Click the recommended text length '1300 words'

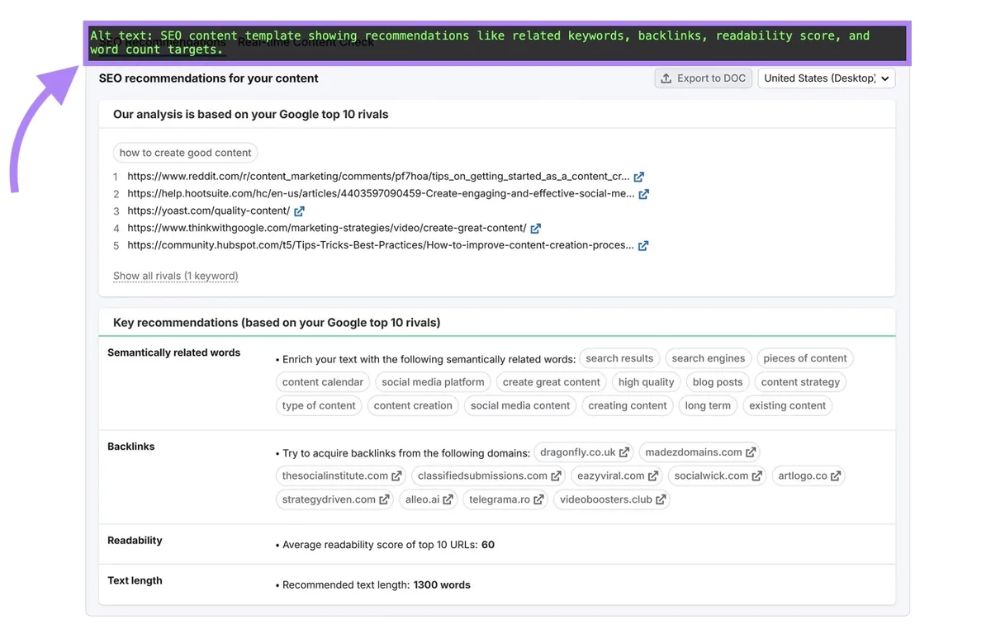pyautogui.click(x=442, y=585)
